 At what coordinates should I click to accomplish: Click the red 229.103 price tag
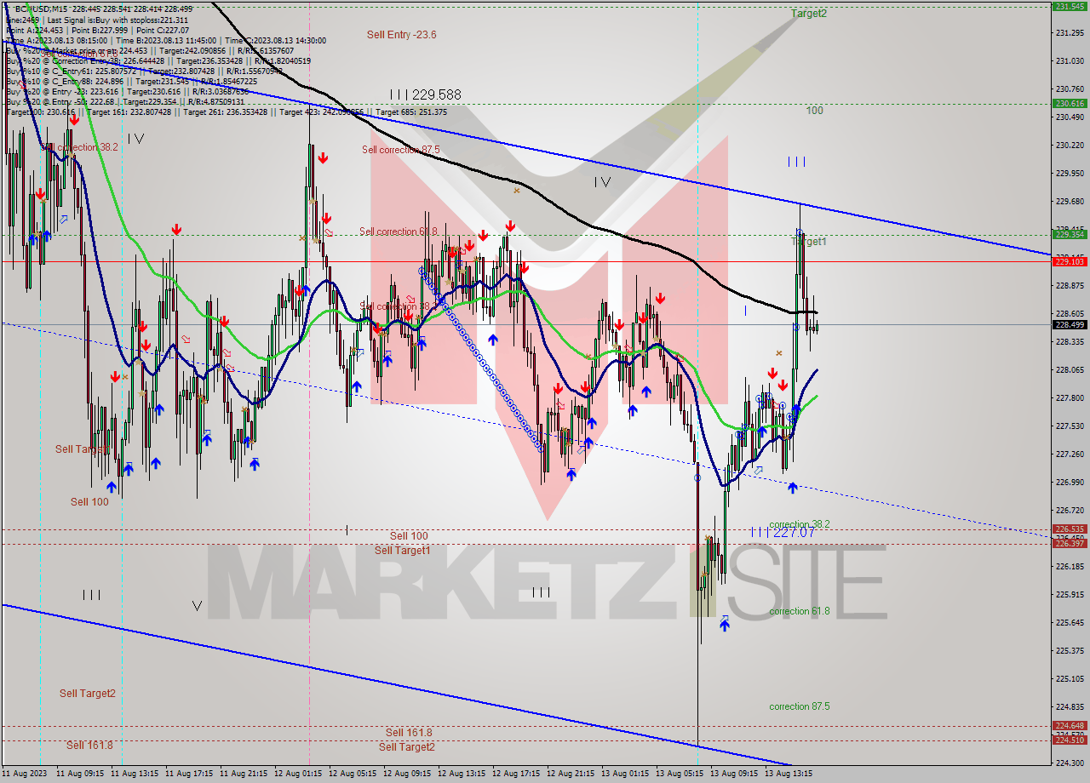1069,261
